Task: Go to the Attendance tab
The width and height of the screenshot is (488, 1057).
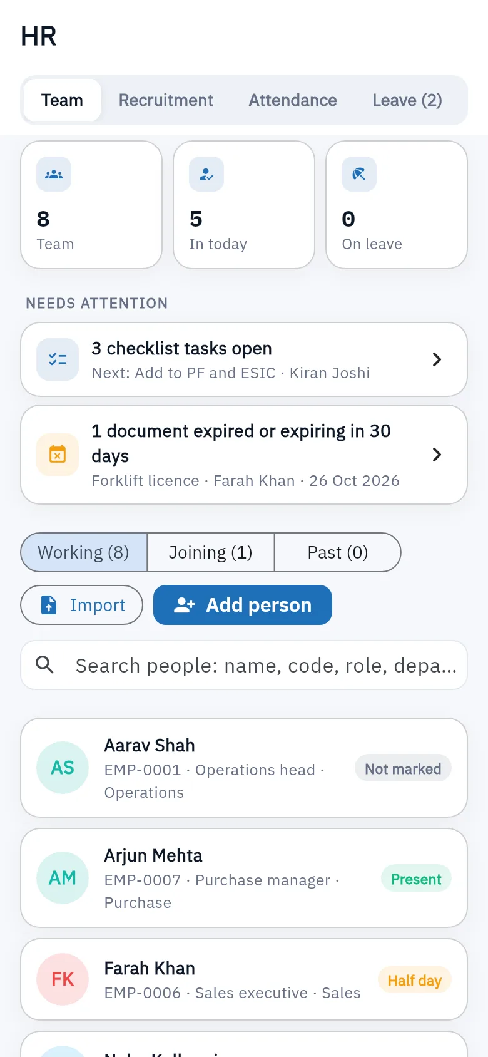Action: click(293, 100)
